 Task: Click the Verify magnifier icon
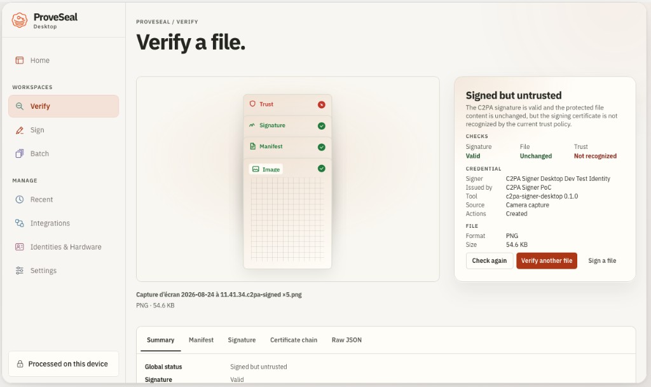click(x=20, y=106)
